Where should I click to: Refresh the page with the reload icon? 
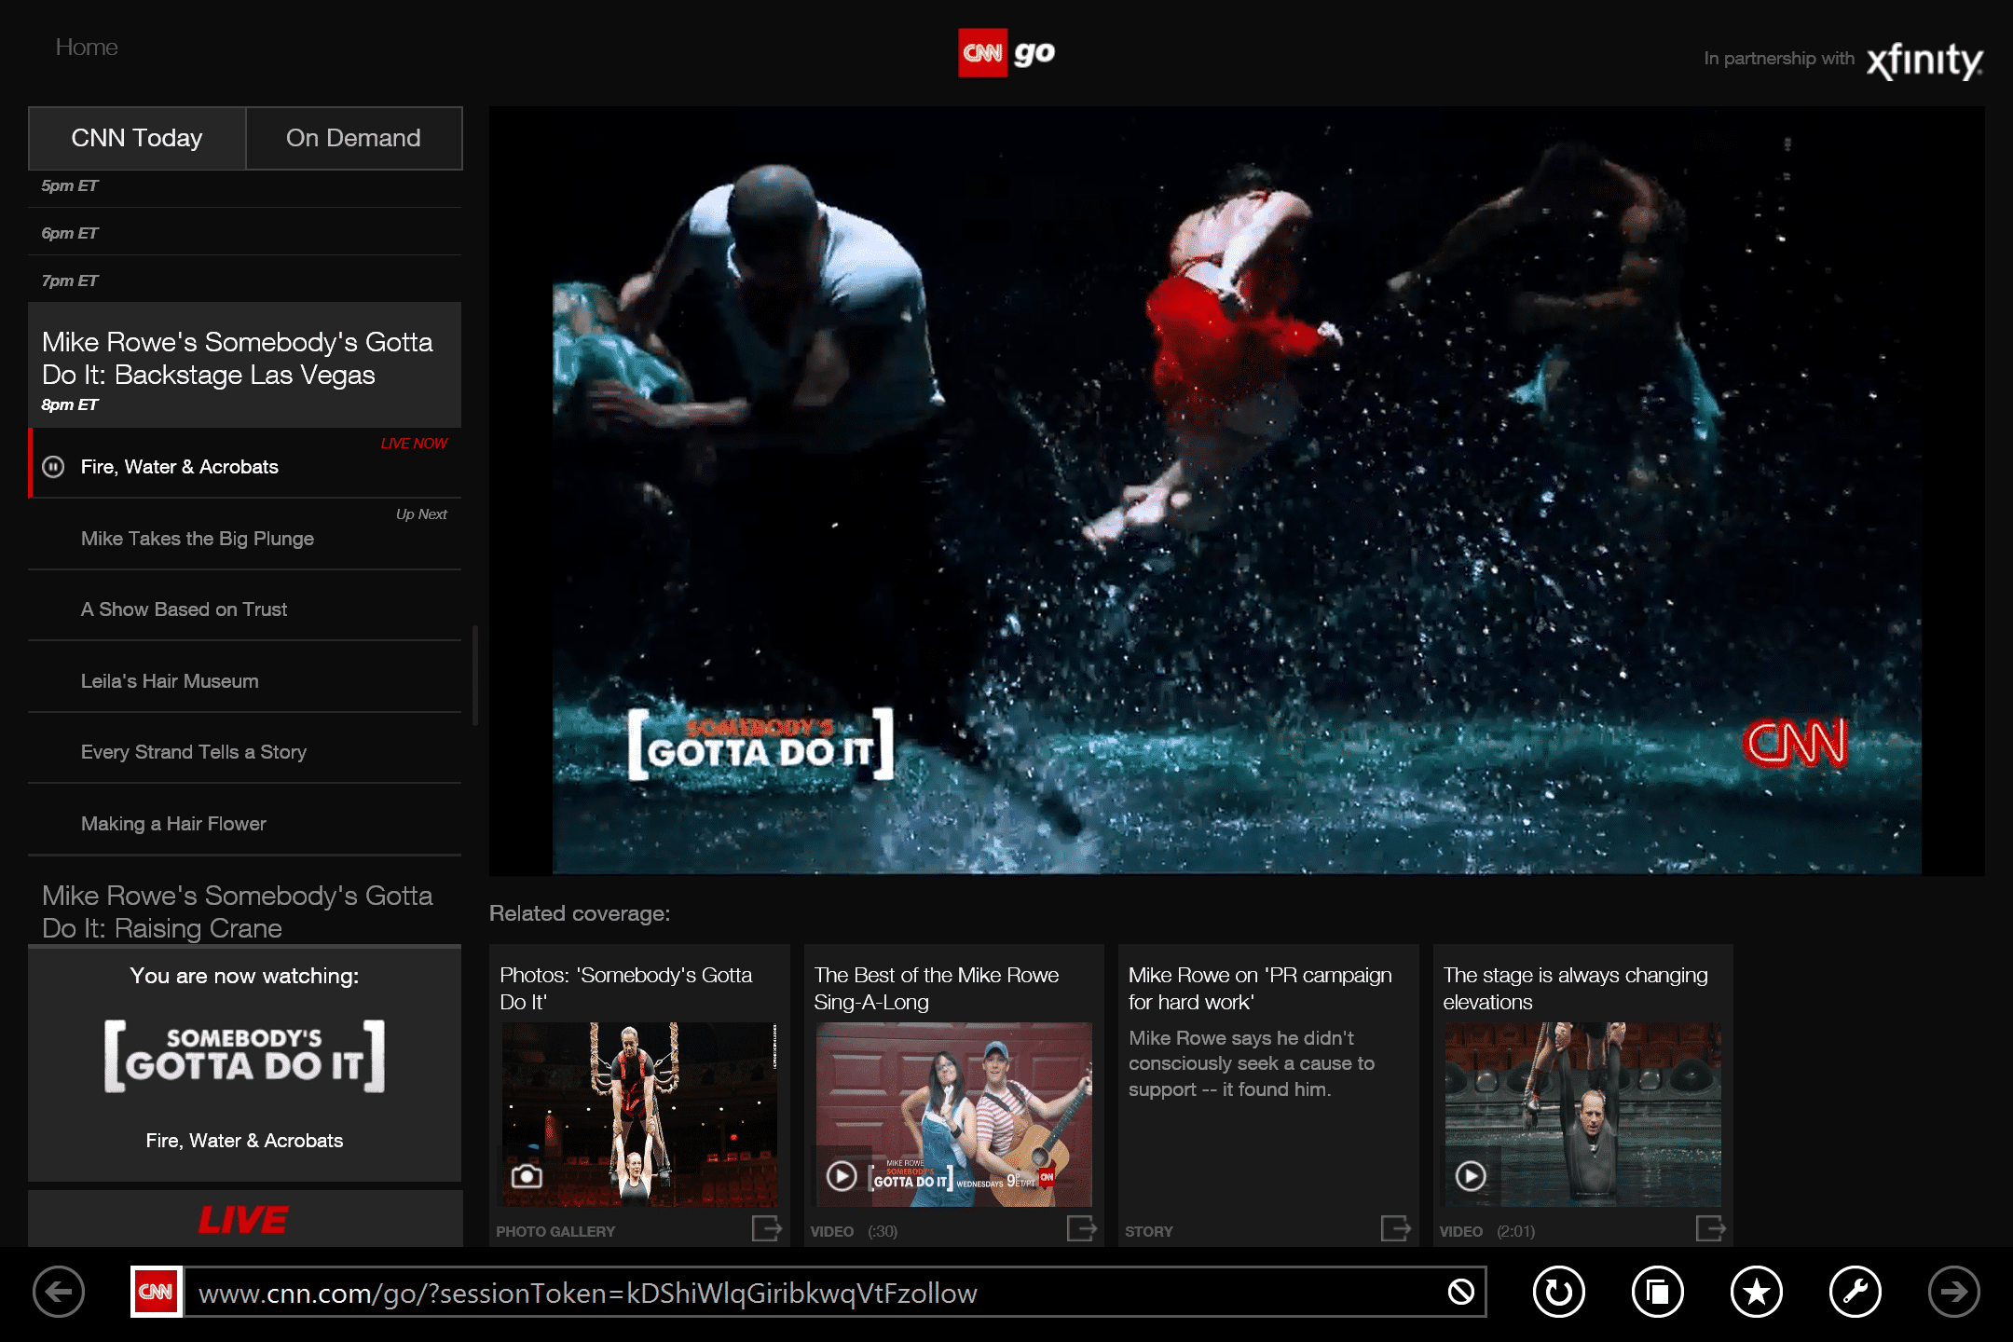click(1558, 1292)
